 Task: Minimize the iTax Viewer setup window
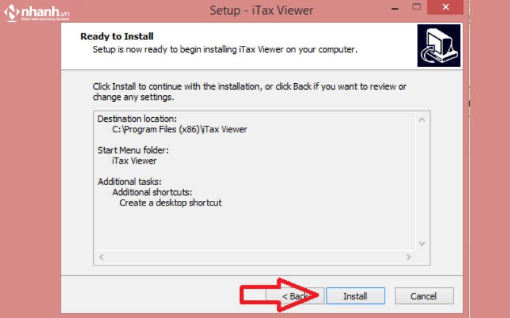[x=395, y=8]
